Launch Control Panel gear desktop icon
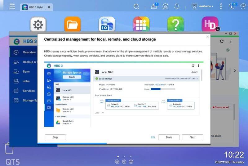Viewport: 248px width, 166px height. 38,25
